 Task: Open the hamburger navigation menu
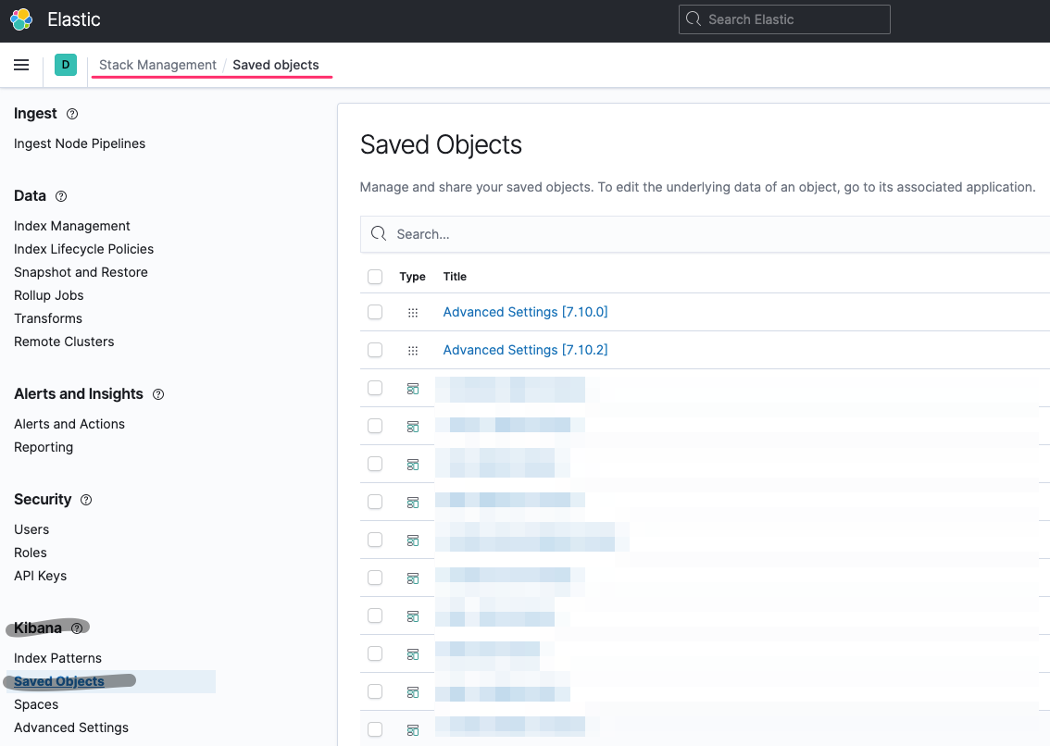tap(21, 65)
